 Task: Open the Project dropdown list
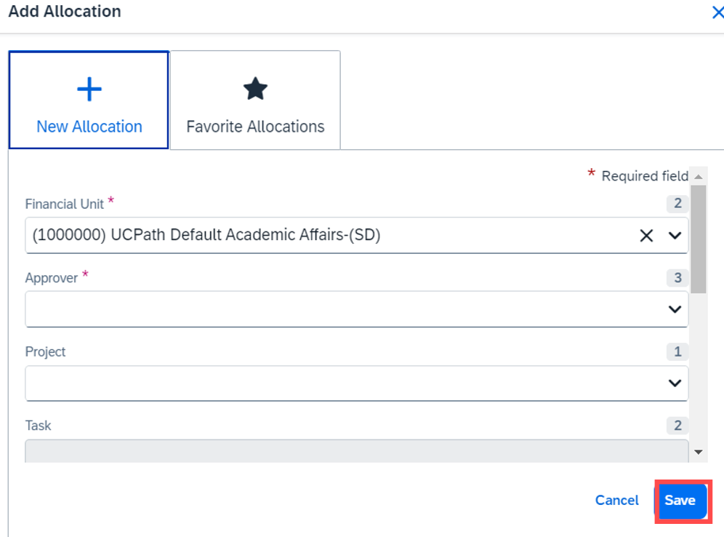pyautogui.click(x=675, y=383)
